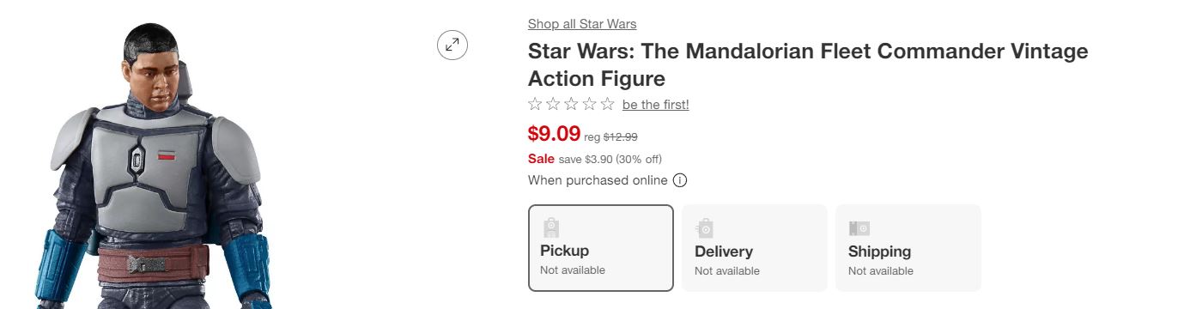Screen dimensions: 1178x309
Task: Select the fifth rating star
Action: [x=607, y=105]
